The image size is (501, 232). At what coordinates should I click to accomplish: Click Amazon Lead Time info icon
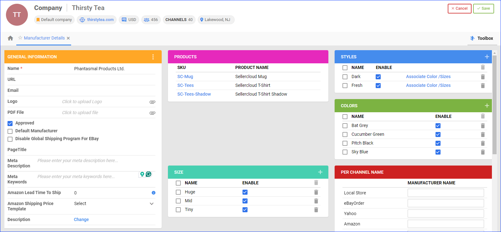[154, 193]
